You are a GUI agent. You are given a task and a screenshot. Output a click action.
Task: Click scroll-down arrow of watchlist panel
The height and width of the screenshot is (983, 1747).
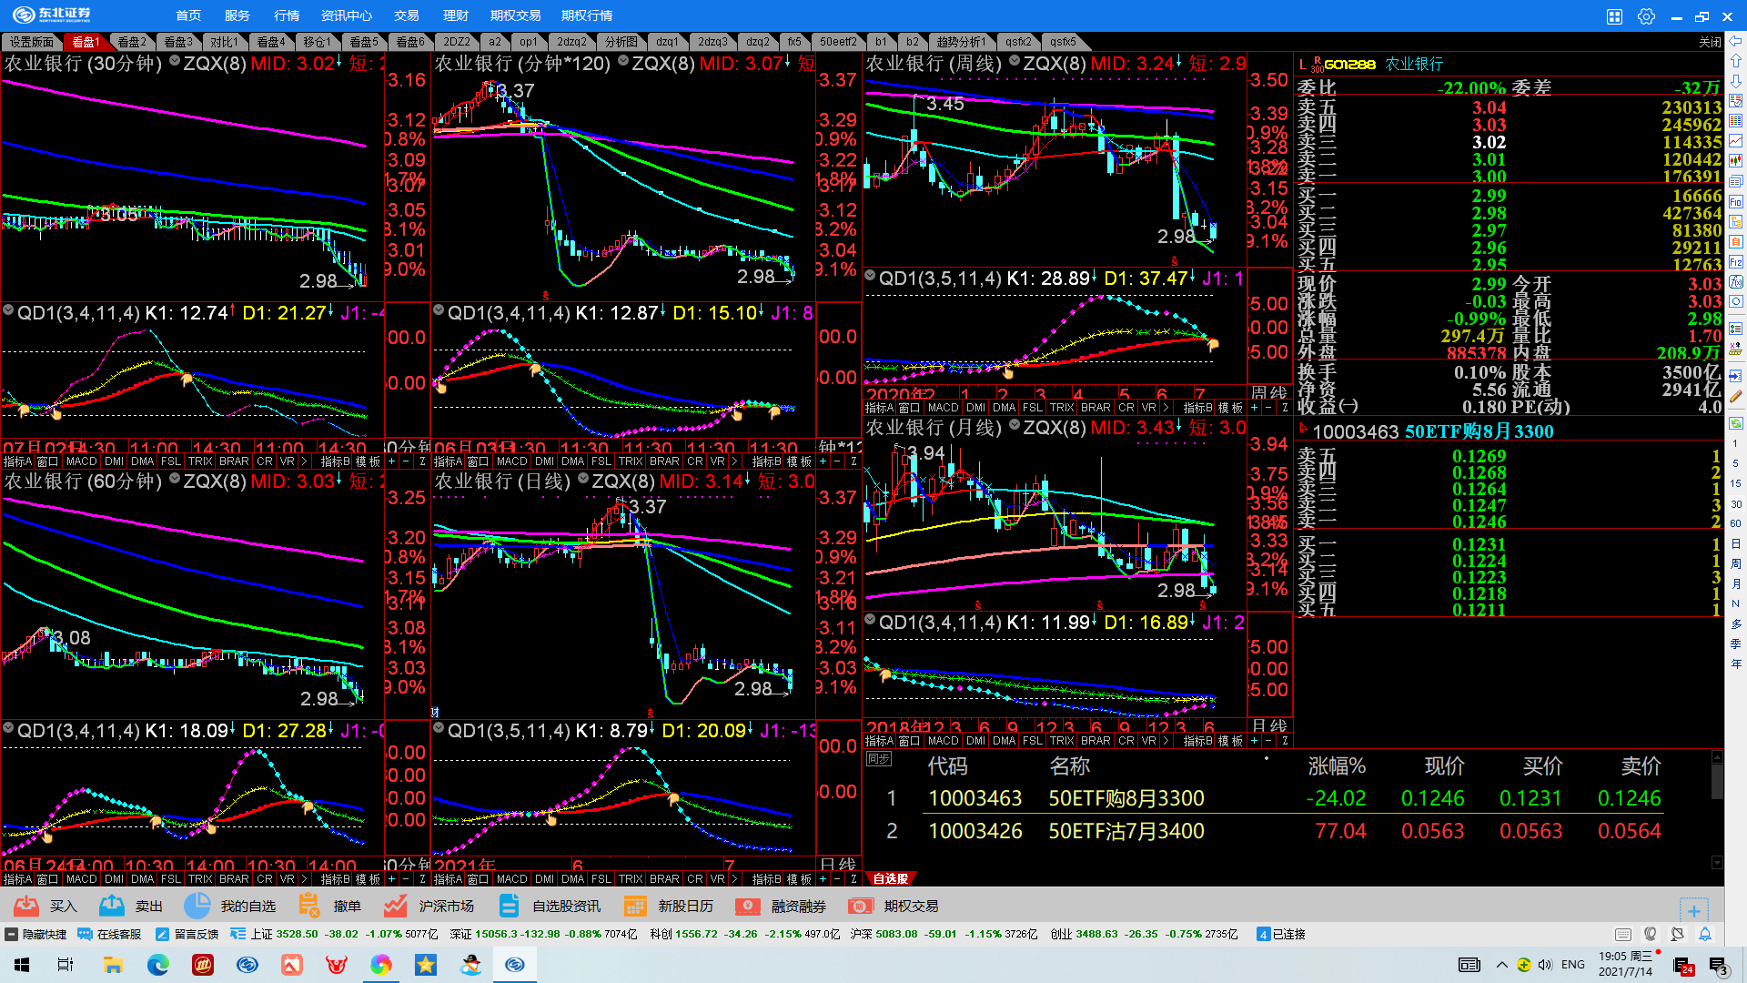point(1717,862)
